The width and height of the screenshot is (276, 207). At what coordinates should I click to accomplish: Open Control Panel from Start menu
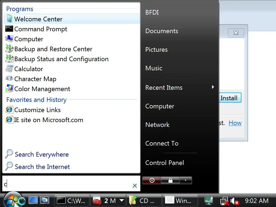coord(165,163)
